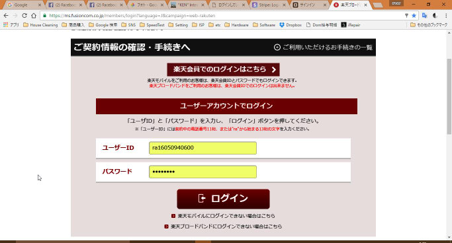Open the Setting bookmark folder

(178, 25)
